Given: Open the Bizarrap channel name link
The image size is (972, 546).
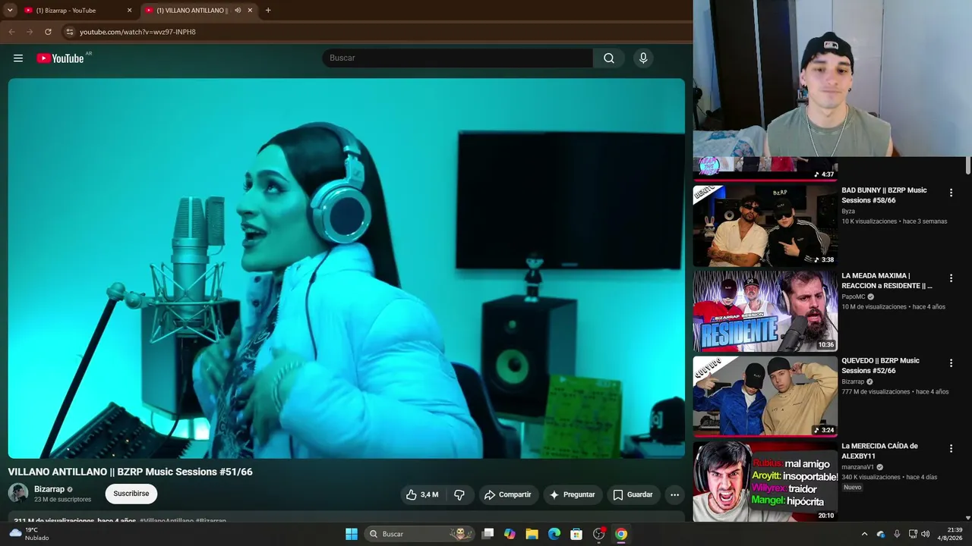Looking at the screenshot, I should (49, 489).
